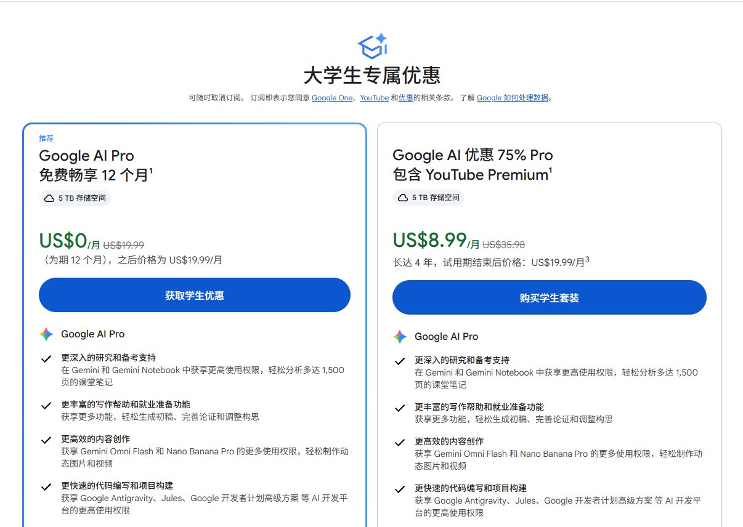
Task: Open the YouTube terms link
Action: click(x=375, y=98)
